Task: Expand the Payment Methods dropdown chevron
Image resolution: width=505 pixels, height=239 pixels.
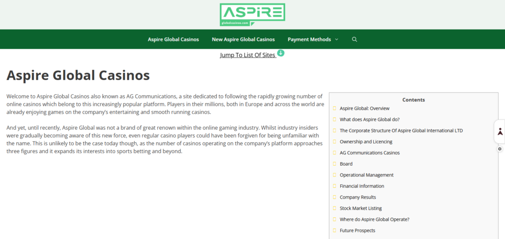Action: pos(336,39)
